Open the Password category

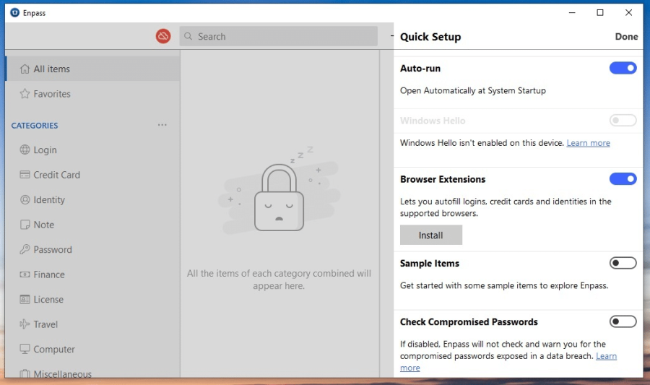93,249
